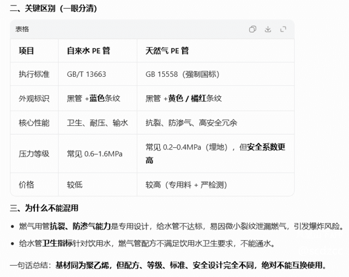The height and width of the screenshot is (277, 349).
Task: Download the table using the download icon
Action: pos(268,29)
